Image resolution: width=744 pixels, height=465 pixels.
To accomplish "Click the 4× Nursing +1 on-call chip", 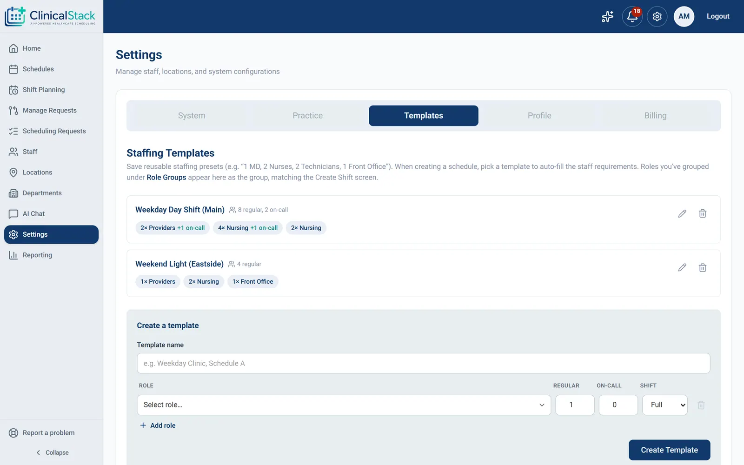I will click(248, 228).
